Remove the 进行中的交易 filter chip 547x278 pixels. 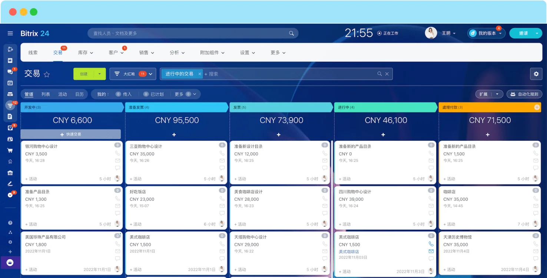tap(200, 74)
